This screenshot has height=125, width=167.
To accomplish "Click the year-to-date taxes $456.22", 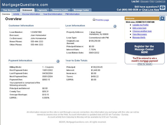I will coord(95,77).
